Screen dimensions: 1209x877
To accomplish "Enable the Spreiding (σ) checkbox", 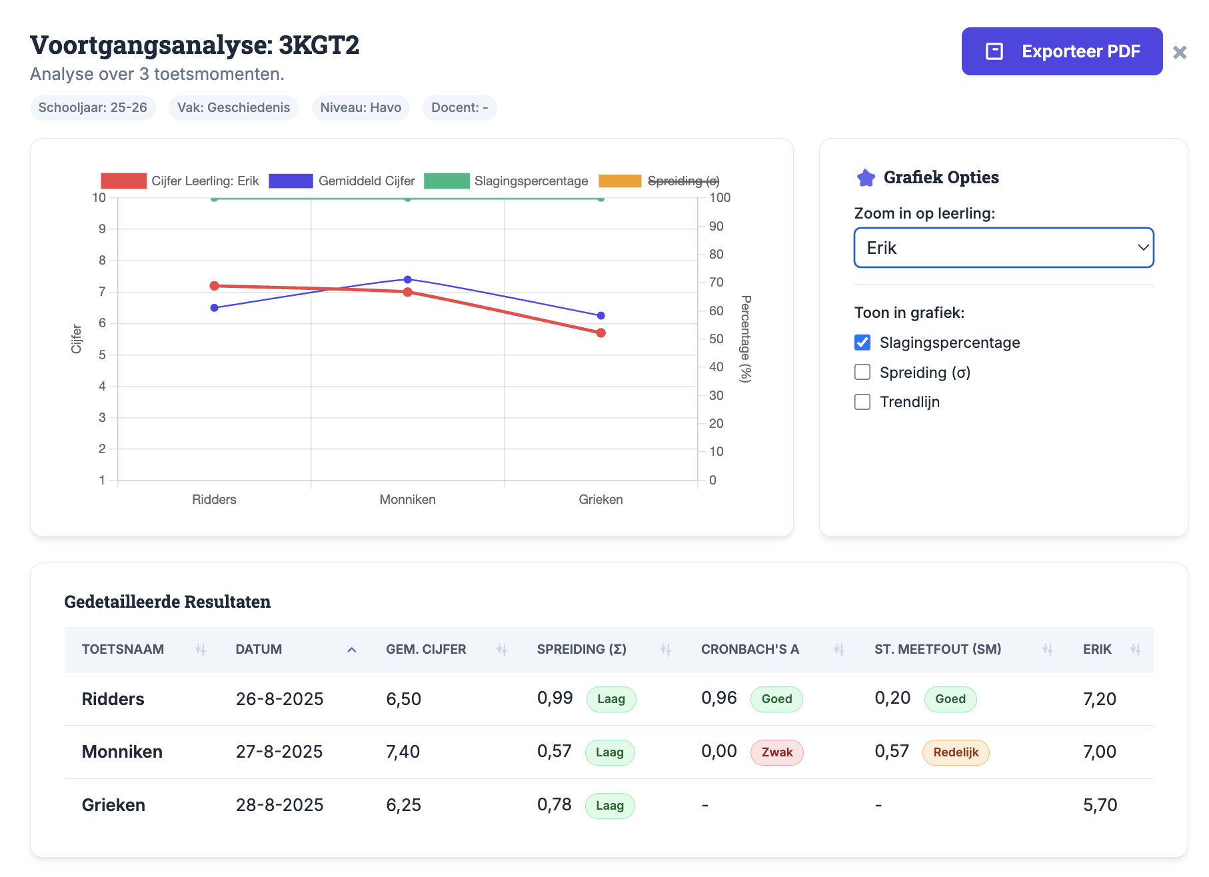I will pyautogui.click(x=862, y=372).
